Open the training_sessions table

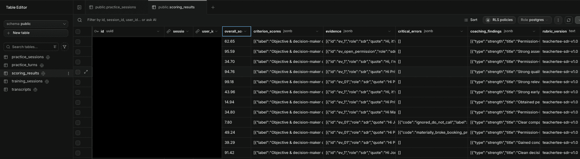pyautogui.click(x=27, y=81)
